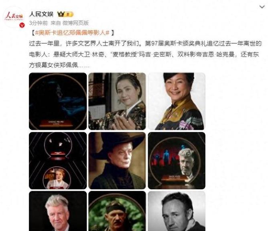Open thumbnail of woman with clasped hands
Image resolution: width=268 pixels, height=231 pixels.
tap(117, 101)
